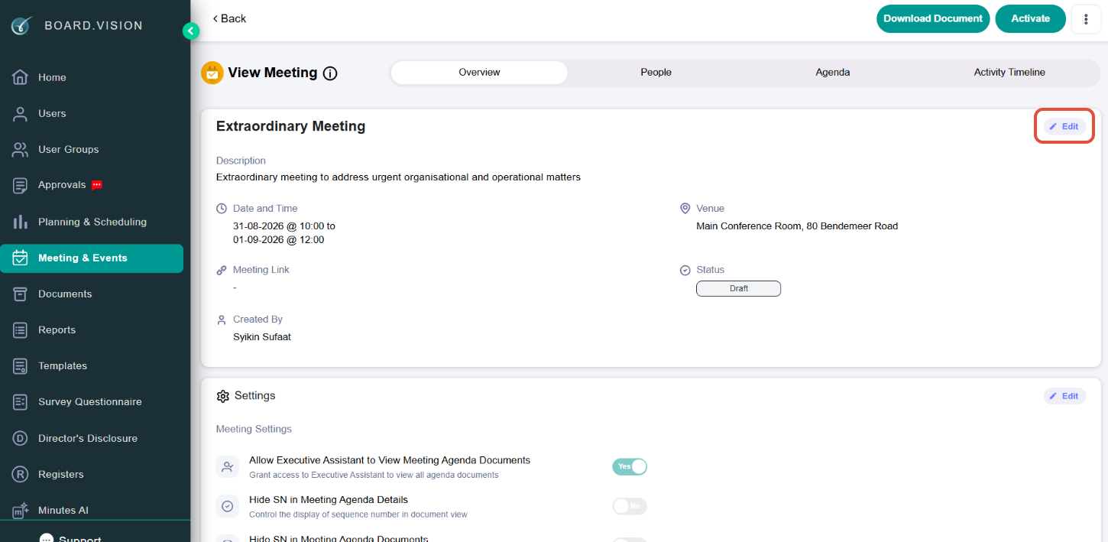The width and height of the screenshot is (1108, 542).
Task: Select Meeting & Events in the sidebar
Action: 92,258
